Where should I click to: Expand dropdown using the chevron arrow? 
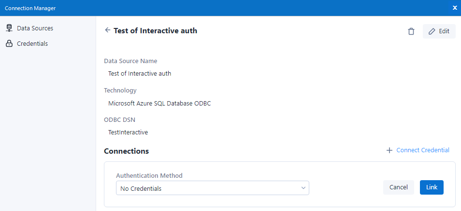[x=303, y=188]
